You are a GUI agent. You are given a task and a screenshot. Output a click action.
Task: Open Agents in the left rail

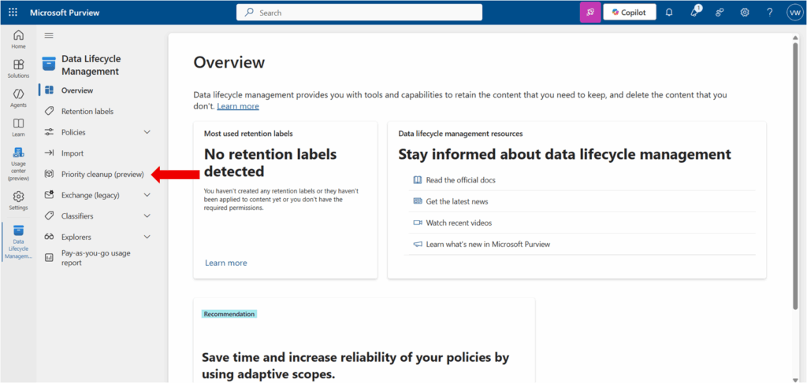18,98
